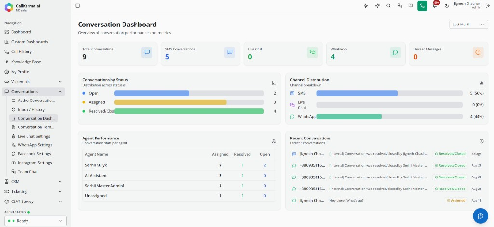
Task: Click the Resolved/Closed green progress bar
Action: pos(189,111)
